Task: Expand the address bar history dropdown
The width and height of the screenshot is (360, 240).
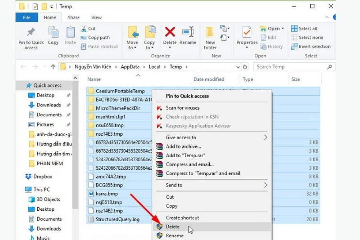Action: click(x=238, y=67)
